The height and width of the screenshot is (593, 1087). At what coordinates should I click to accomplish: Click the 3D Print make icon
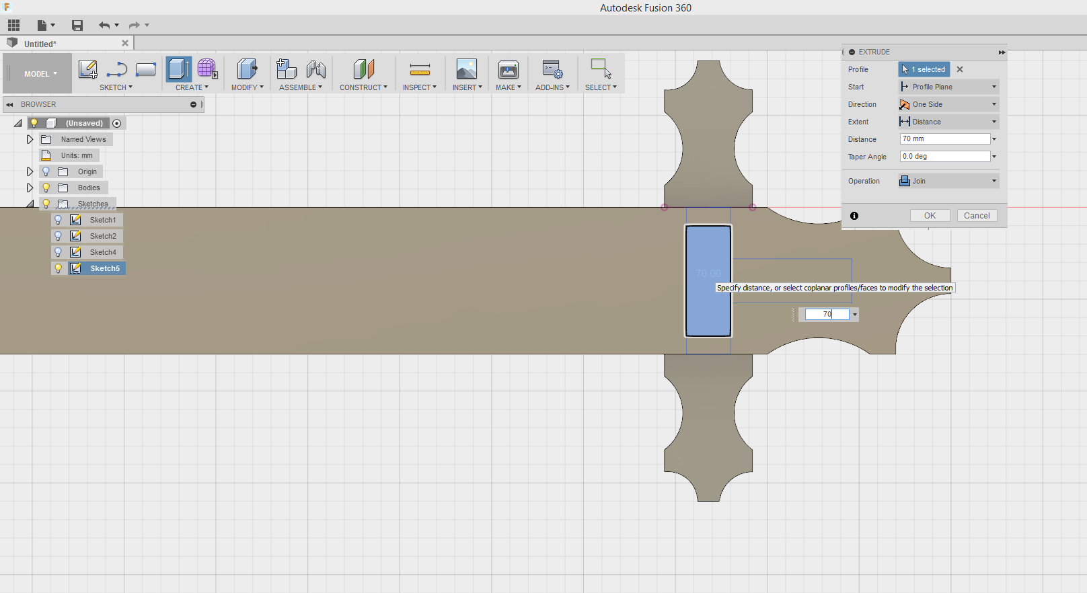509,69
